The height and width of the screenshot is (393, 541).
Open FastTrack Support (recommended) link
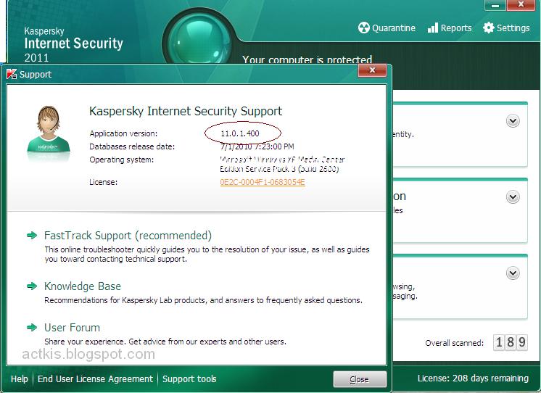tap(128, 236)
